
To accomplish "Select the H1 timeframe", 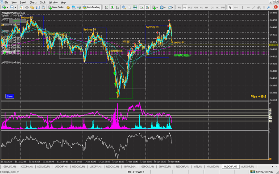I will [x=201, y=8].
